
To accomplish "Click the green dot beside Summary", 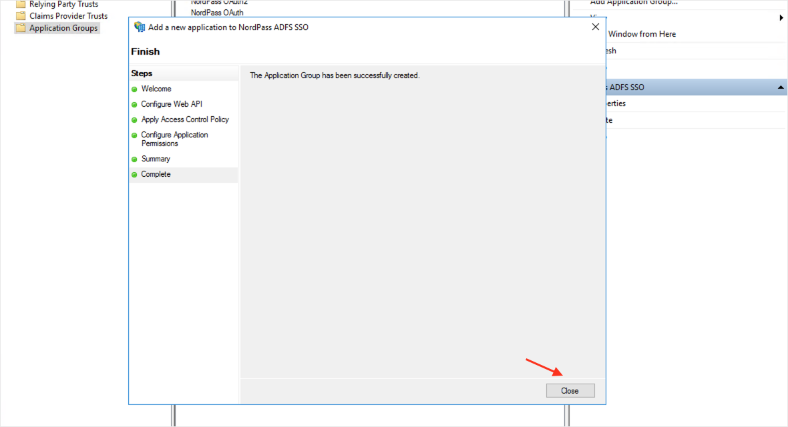I will [x=134, y=159].
